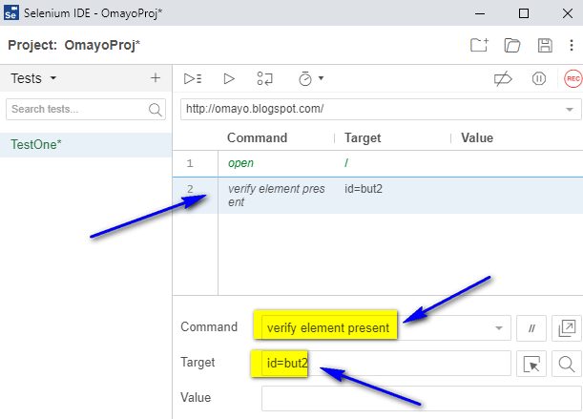Open an existing project folder icon
The width and height of the screenshot is (583, 419).
512,46
